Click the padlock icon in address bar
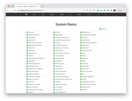Image resolution: width=132 pixels, height=101 pixels. pos(19,10)
